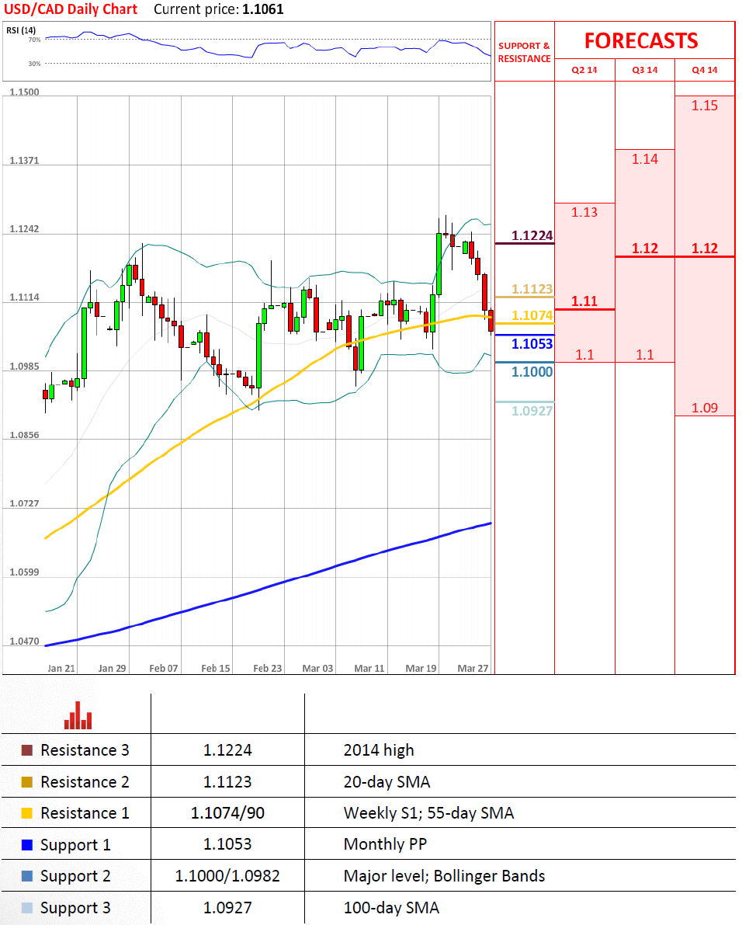
Task: Click the 1.0470 price axis label
Action: [x=24, y=642]
